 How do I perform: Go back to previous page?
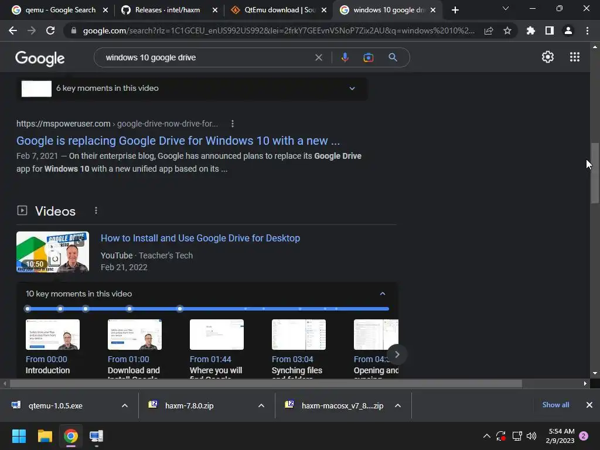(13, 30)
